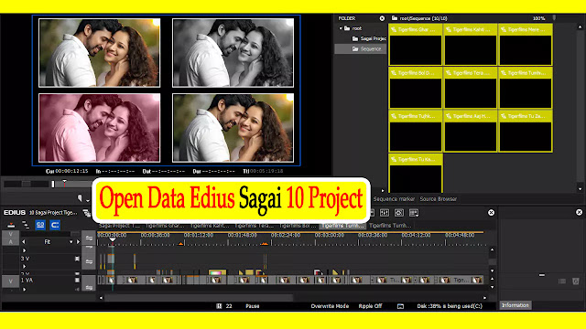Toggle the ripple mode blue icon
This screenshot has height=329, width=586.
click(x=55, y=225)
